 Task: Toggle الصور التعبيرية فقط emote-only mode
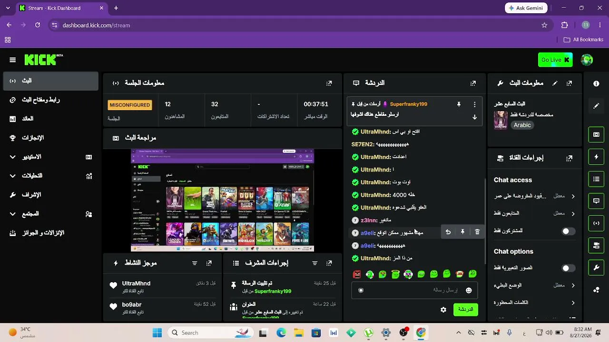point(568,268)
